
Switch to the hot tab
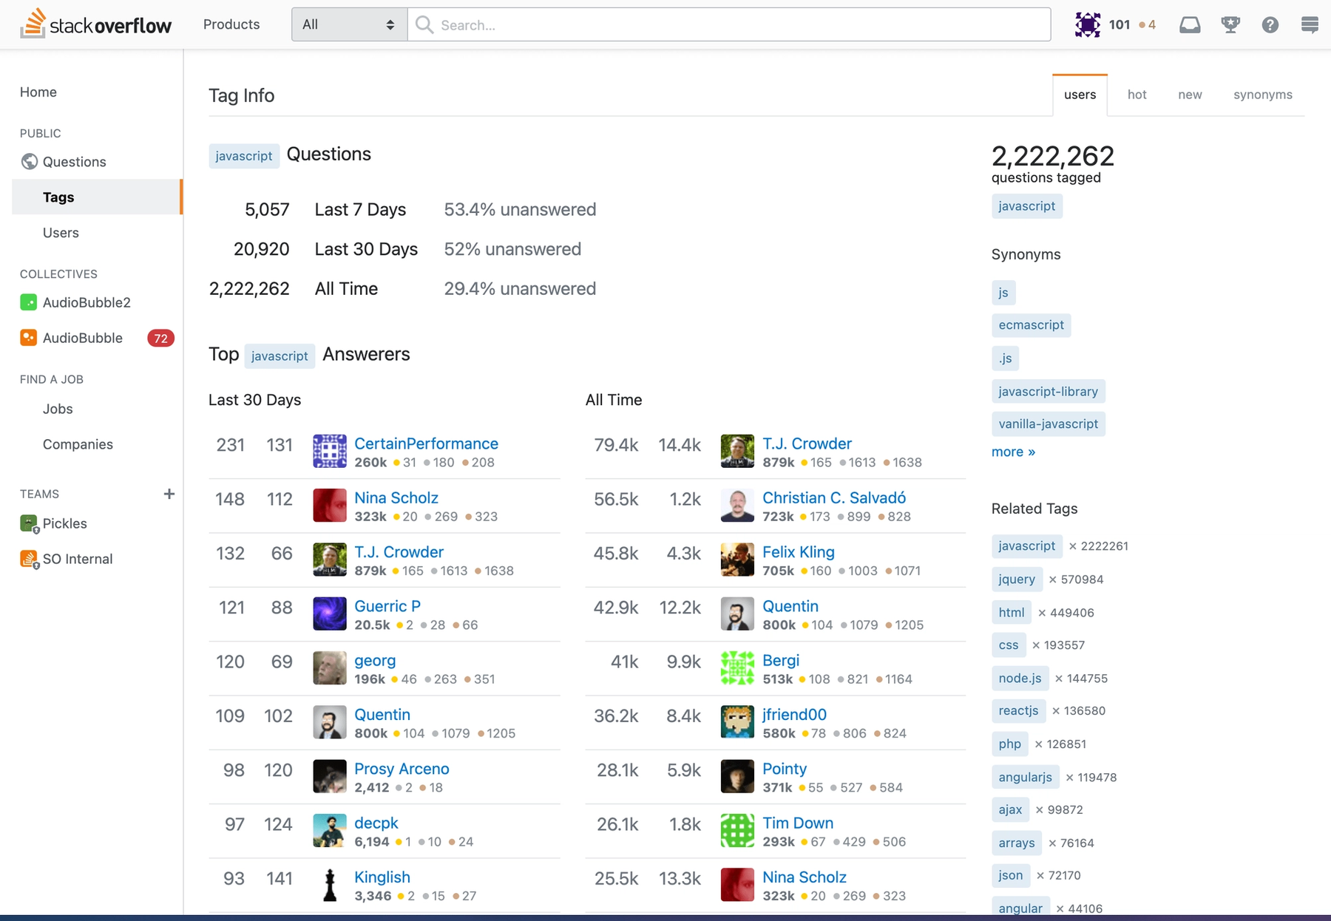click(1137, 95)
